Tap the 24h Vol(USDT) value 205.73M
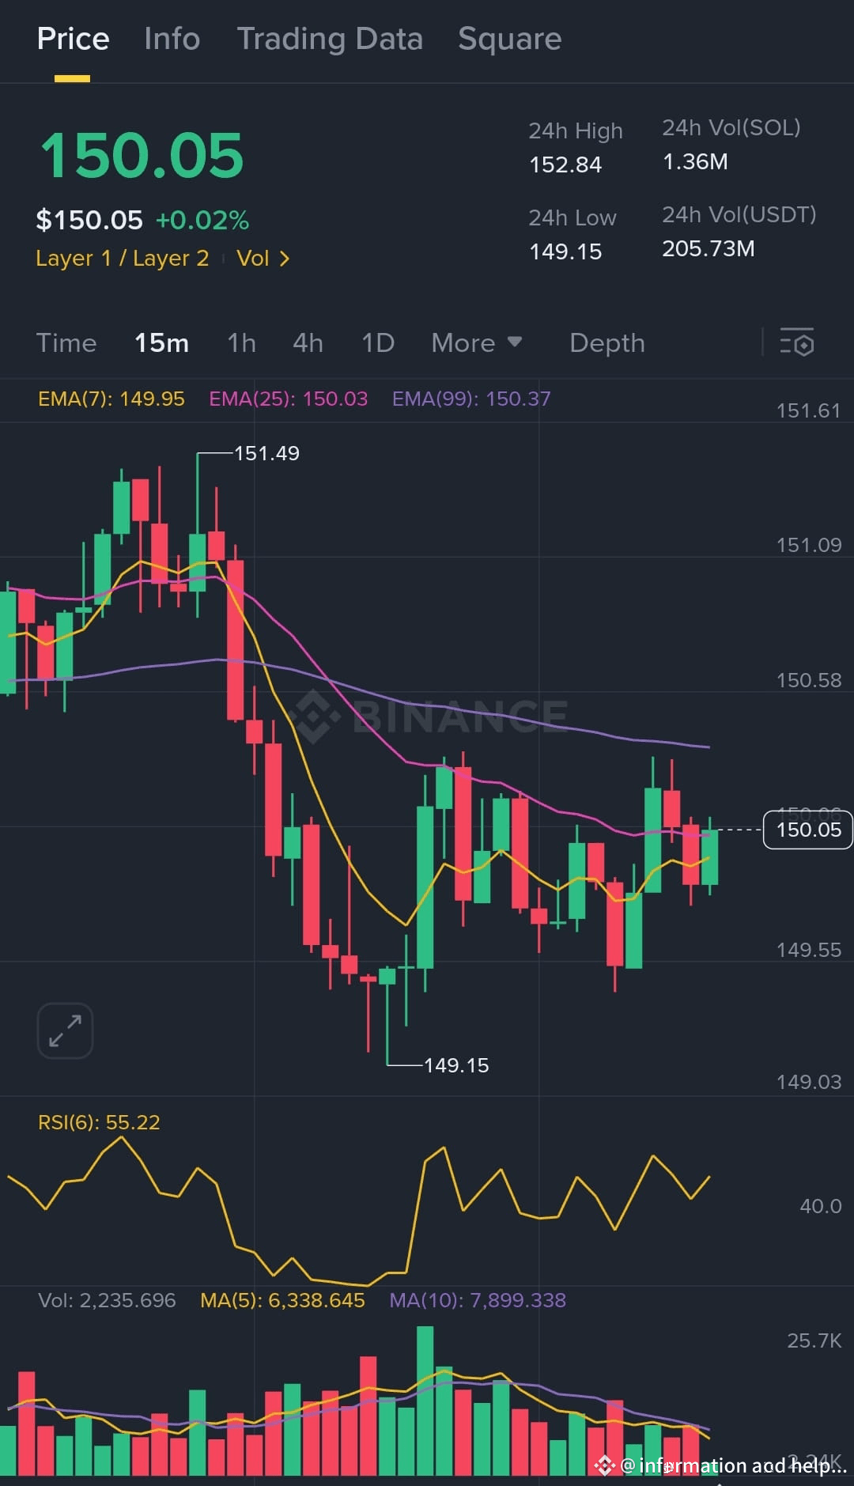 (x=709, y=249)
